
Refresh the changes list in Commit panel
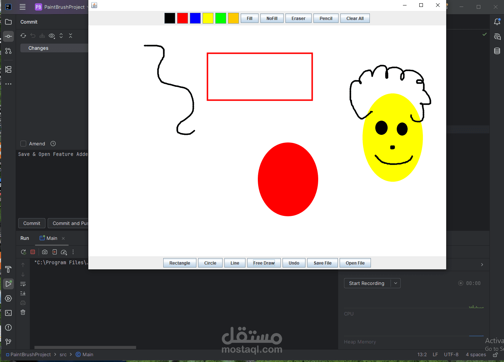[x=23, y=36]
